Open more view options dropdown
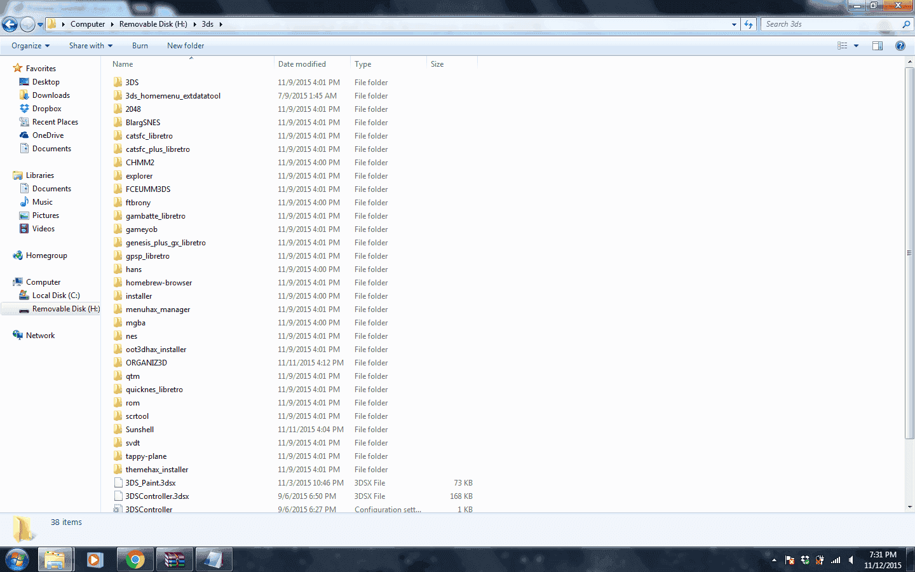The height and width of the screenshot is (572, 915). pyautogui.click(x=856, y=46)
